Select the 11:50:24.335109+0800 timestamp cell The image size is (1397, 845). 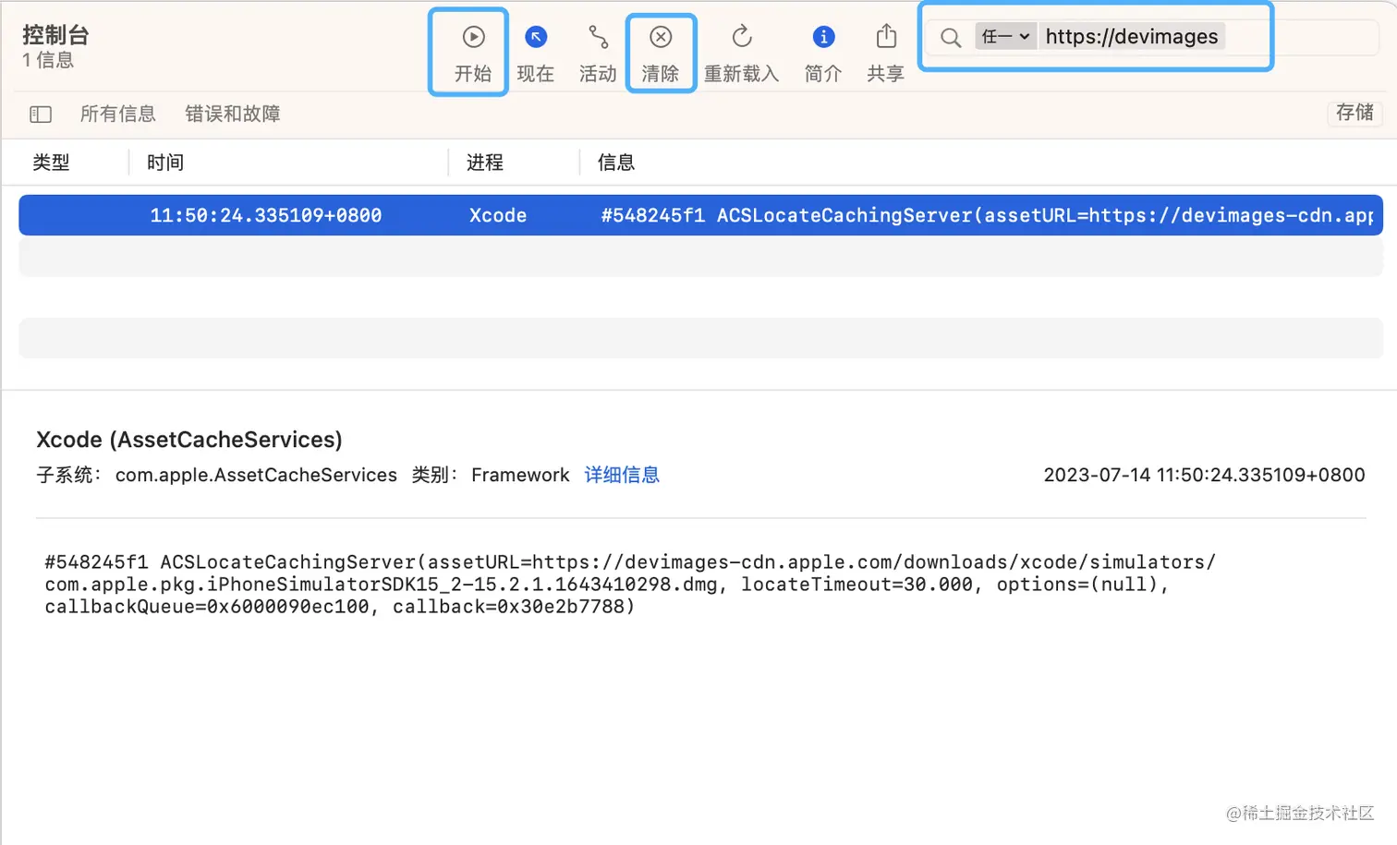click(266, 215)
